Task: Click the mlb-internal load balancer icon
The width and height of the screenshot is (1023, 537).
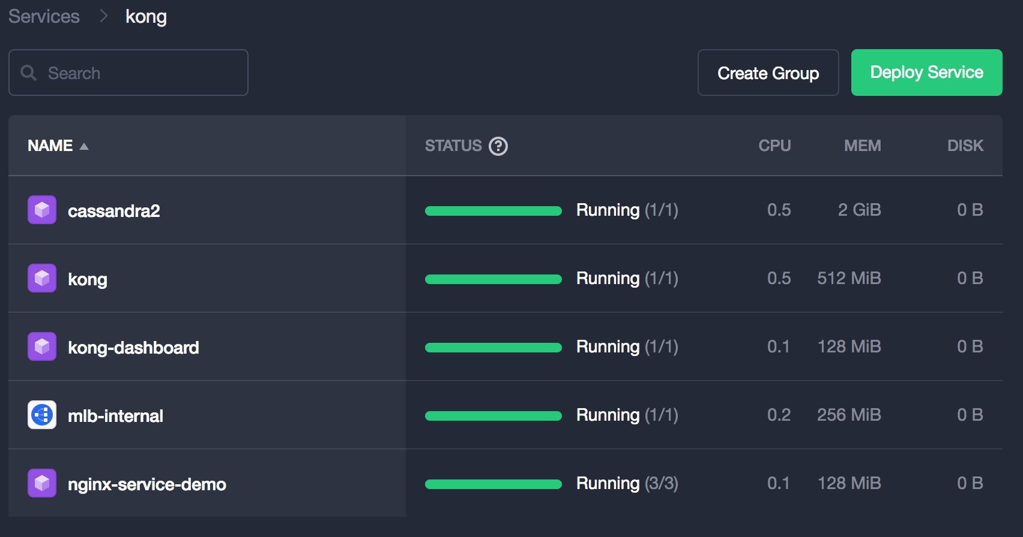Action: tap(42, 415)
